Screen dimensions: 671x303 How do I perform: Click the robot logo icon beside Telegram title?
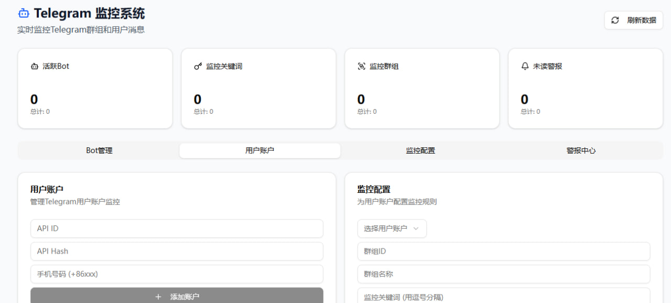click(x=24, y=14)
